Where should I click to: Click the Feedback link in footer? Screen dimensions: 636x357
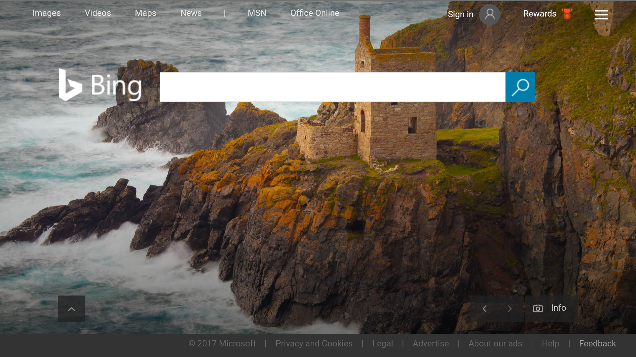click(x=597, y=343)
